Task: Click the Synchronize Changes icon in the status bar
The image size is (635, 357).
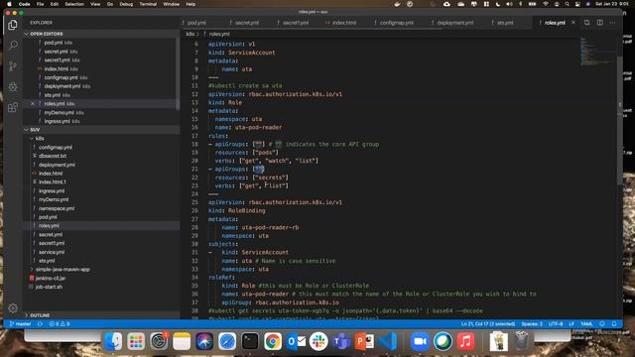Action: pyautogui.click(x=40, y=324)
